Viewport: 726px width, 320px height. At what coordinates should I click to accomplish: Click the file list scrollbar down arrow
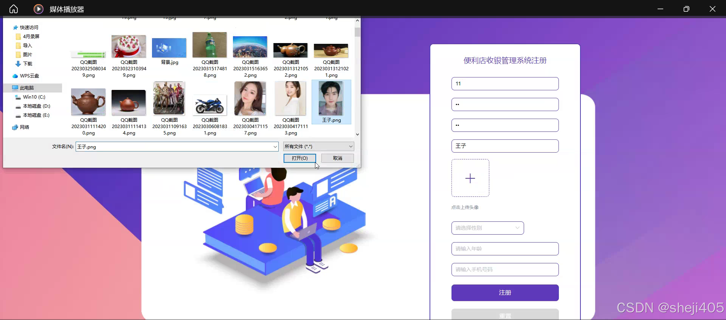(x=357, y=134)
